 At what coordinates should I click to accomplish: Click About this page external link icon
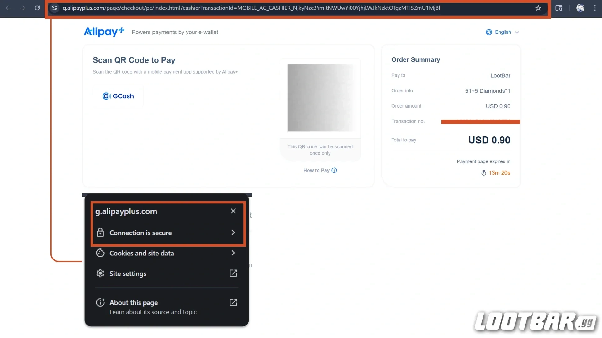click(x=233, y=302)
